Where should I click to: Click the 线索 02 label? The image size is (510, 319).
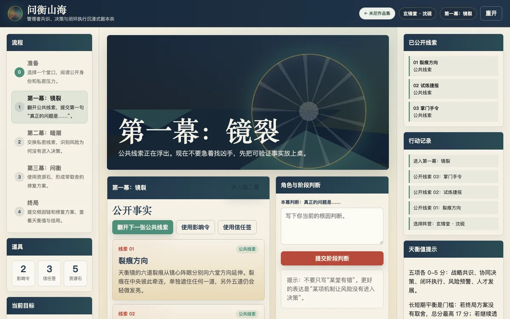click(126, 314)
